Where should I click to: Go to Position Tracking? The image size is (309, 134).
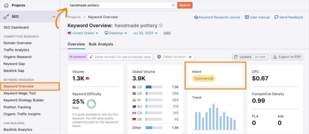17,107
